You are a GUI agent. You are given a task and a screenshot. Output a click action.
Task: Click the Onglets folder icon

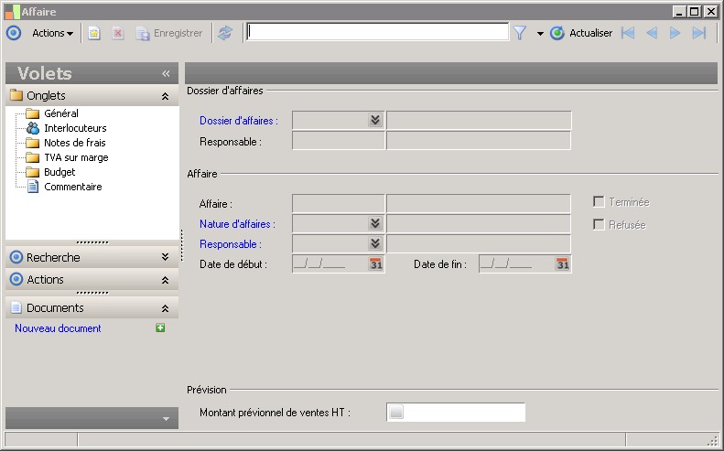tap(16, 95)
